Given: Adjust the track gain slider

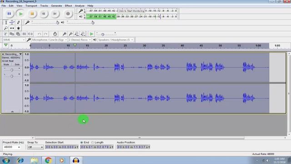Looking at the screenshot, I should click(12, 70).
